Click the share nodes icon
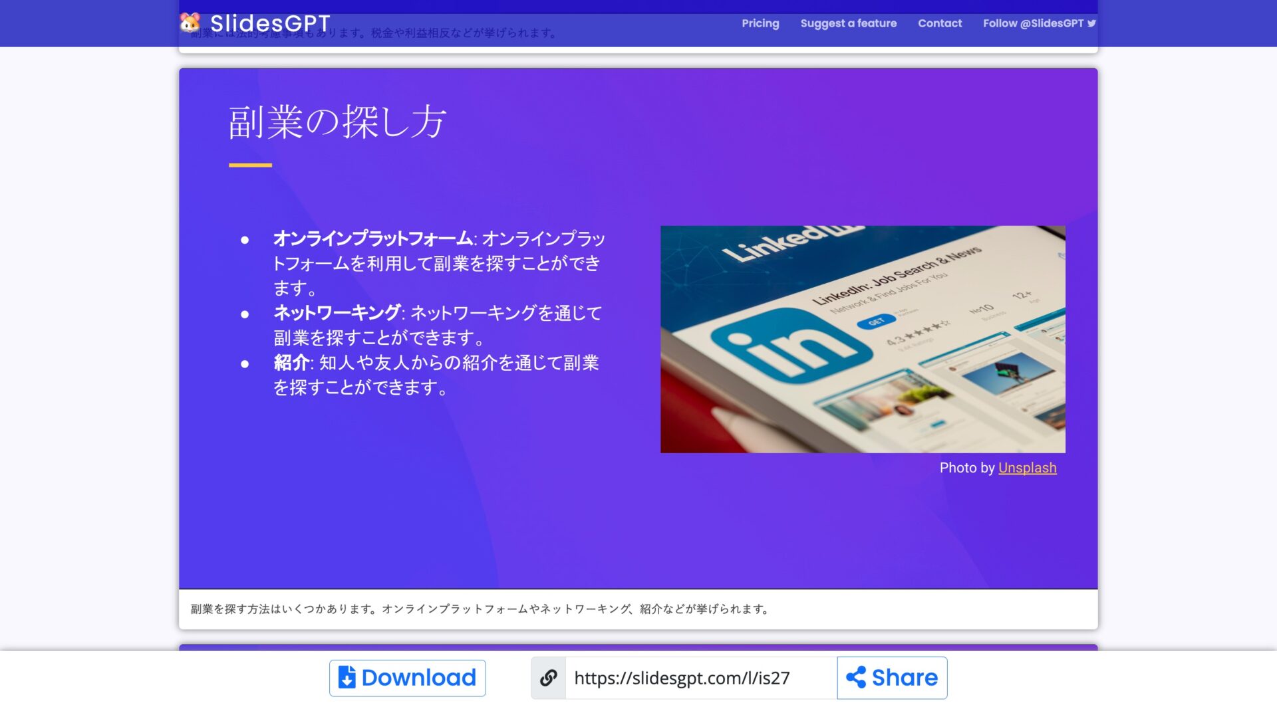Image resolution: width=1277 pixels, height=705 pixels. pos(855,678)
